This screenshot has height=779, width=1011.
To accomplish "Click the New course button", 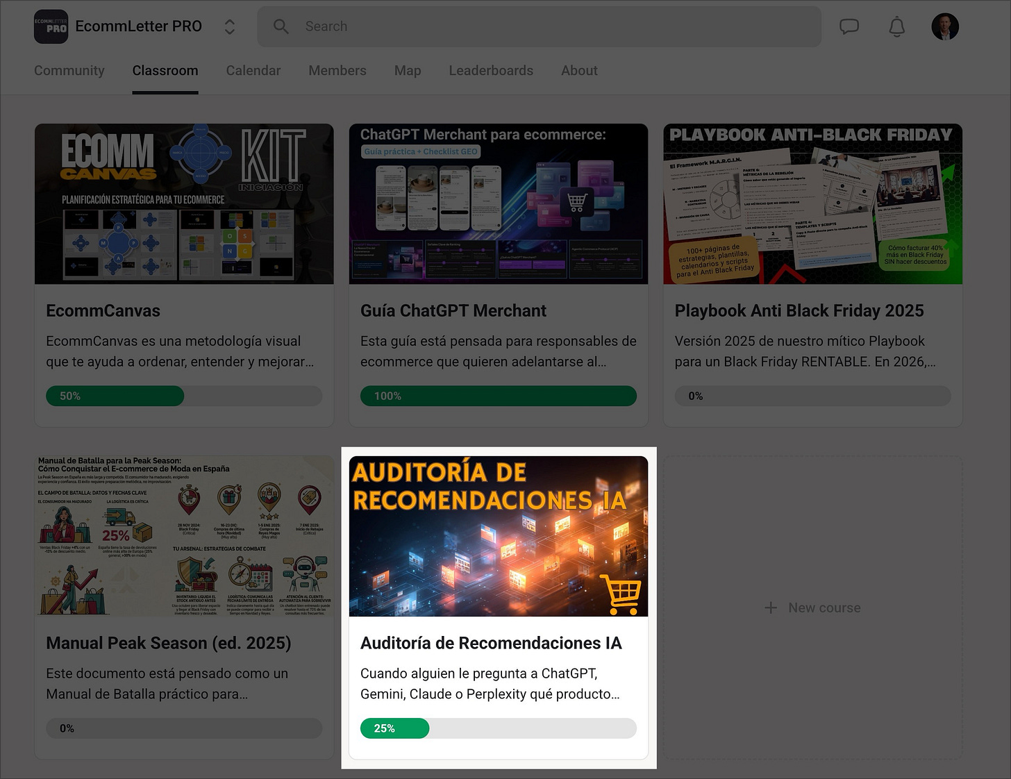I will (812, 608).
